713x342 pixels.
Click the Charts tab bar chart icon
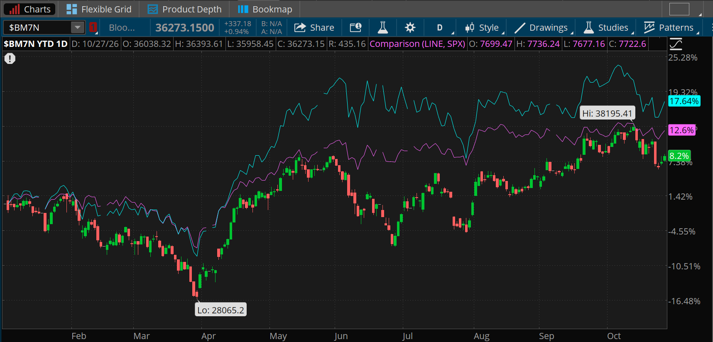pyautogui.click(x=15, y=9)
